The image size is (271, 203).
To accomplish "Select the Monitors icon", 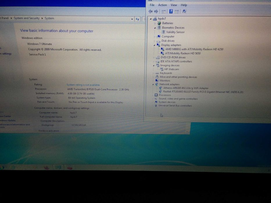I will tap(157, 80).
